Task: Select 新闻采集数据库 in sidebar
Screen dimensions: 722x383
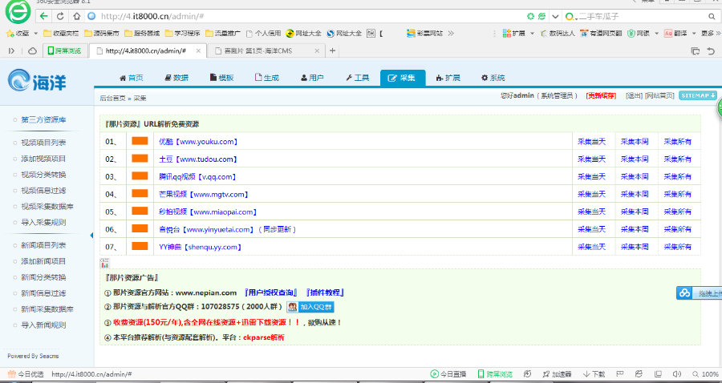Action: coord(47,309)
